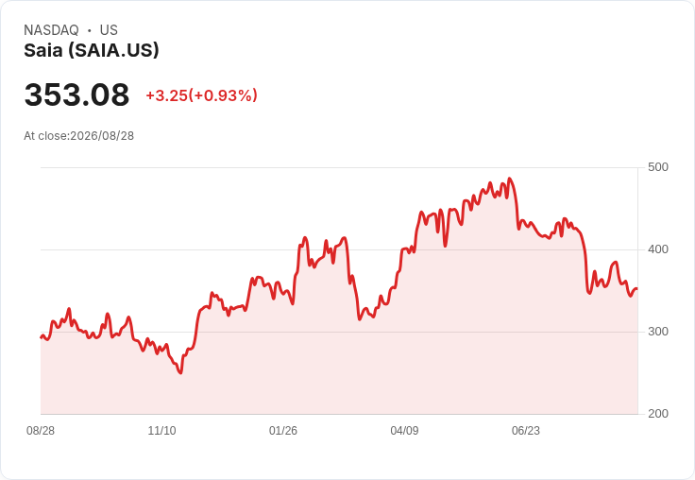Click the +3.25(+0.93%) price change
Screen dimensions: 695x480
[202, 95]
